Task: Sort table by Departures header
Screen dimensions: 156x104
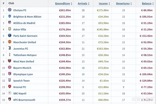Action: [x=123, y=3]
